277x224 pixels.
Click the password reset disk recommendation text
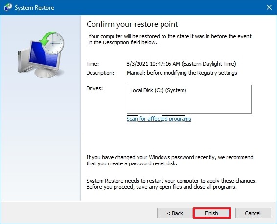tap(170, 160)
